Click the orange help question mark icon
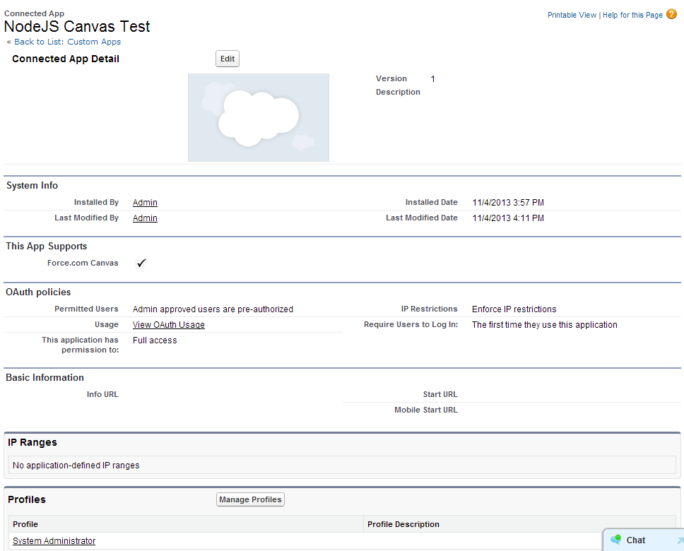684x551 pixels. (671, 14)
